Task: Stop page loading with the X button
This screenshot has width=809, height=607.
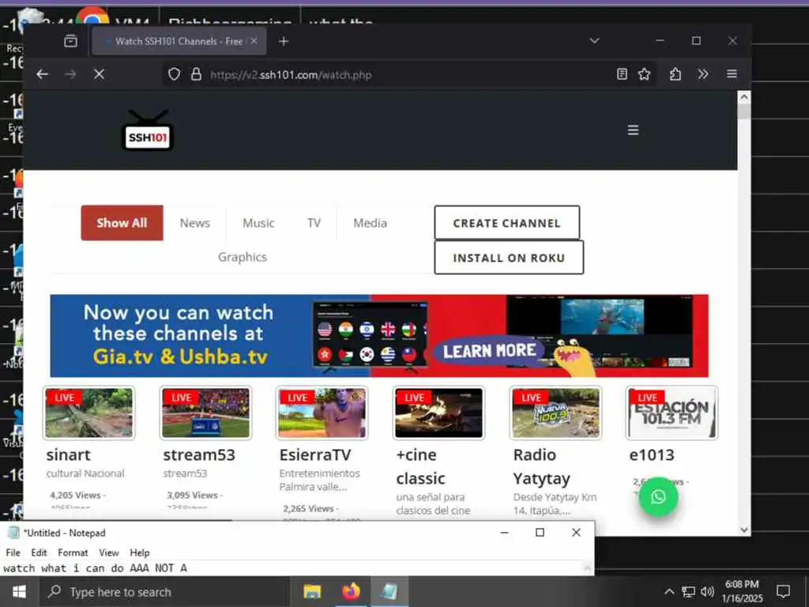Action: point(99,74)
